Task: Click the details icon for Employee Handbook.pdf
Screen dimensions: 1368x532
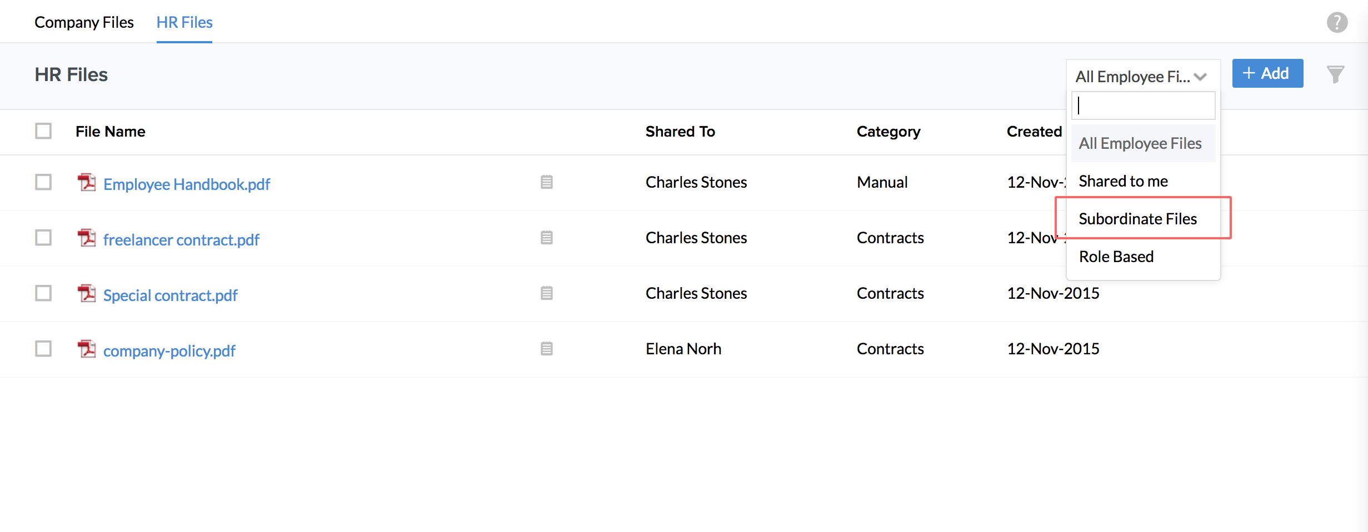Action: pos(546,182)
